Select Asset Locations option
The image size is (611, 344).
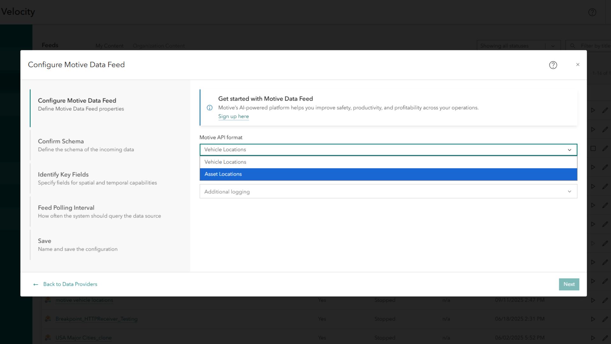[x=223, y=174]
